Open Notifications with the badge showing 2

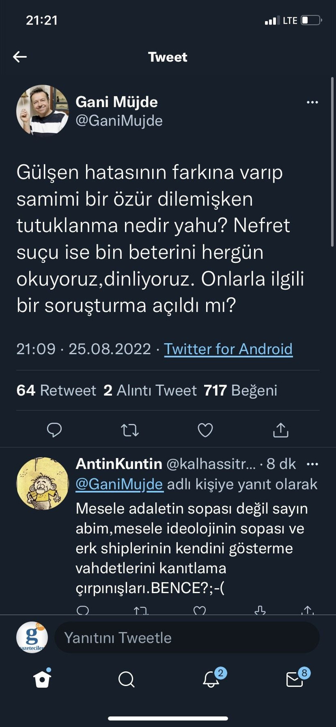point(210,680)
